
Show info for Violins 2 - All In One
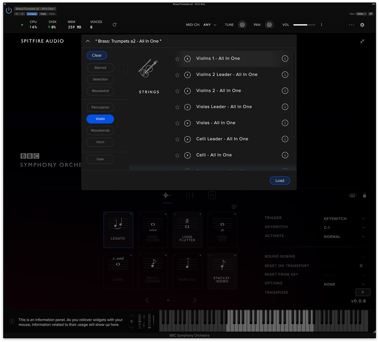point(285,91)
